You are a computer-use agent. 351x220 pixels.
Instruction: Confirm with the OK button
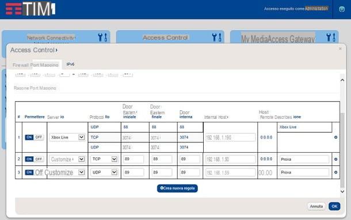click(x=334, y=206)
